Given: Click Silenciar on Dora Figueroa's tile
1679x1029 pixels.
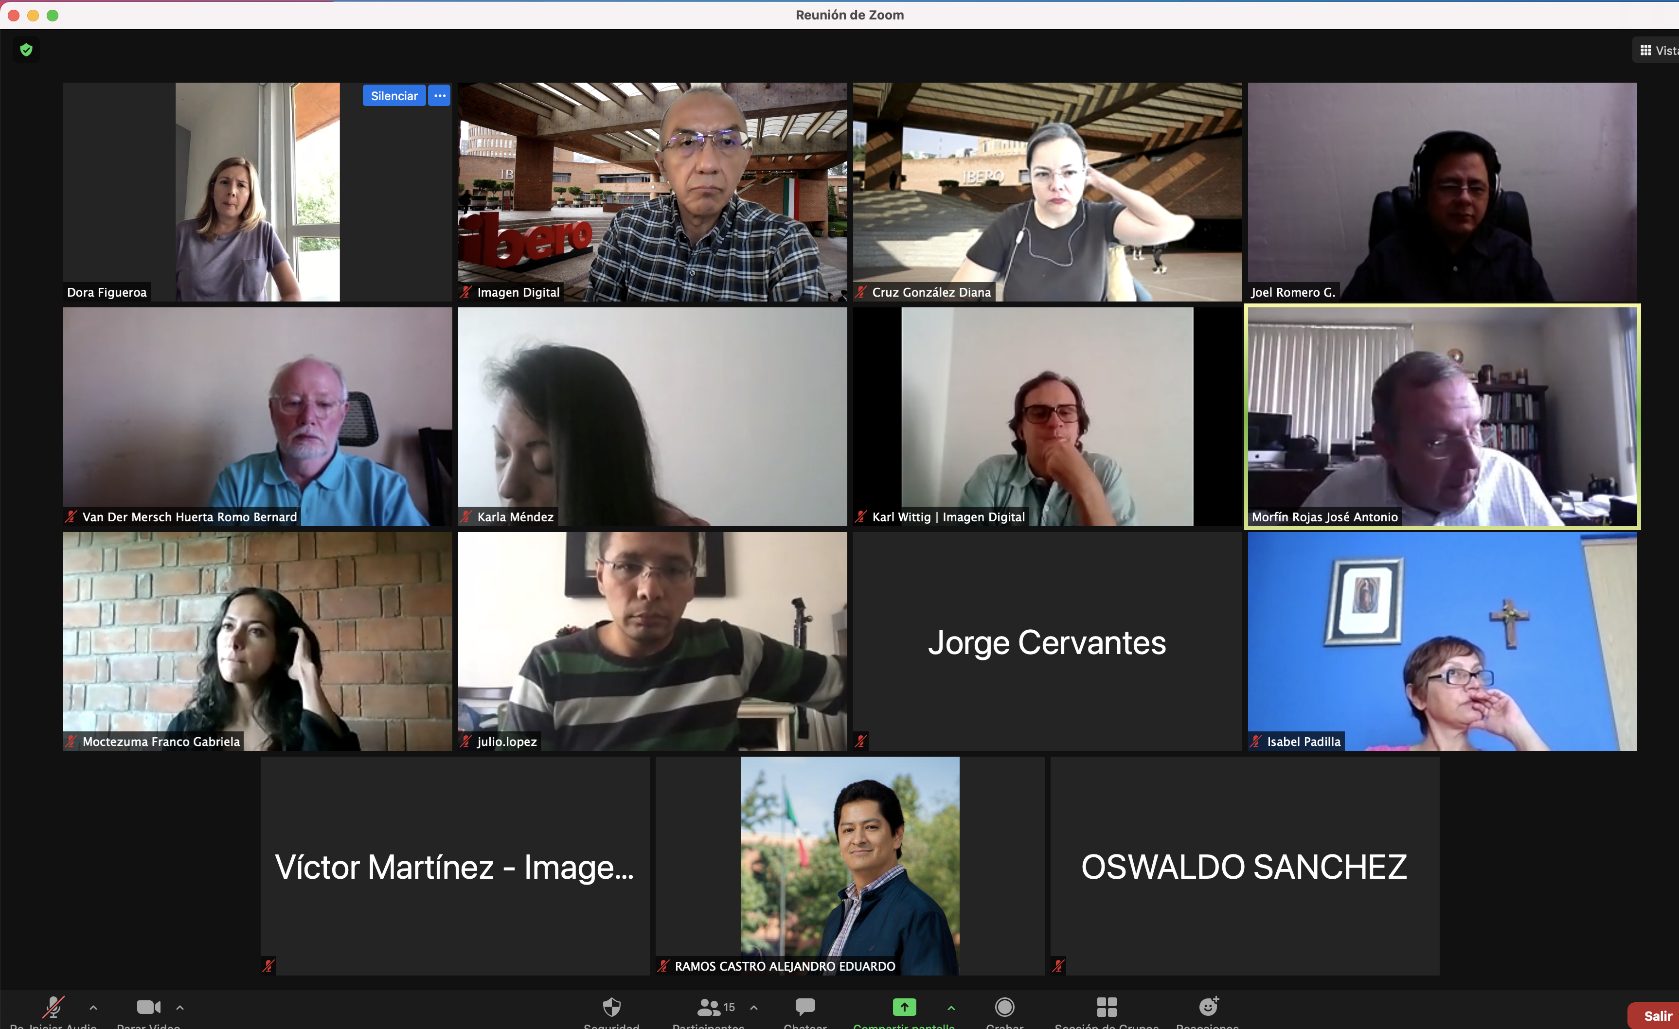Looking at the screenshot, I should pos(394,96).
